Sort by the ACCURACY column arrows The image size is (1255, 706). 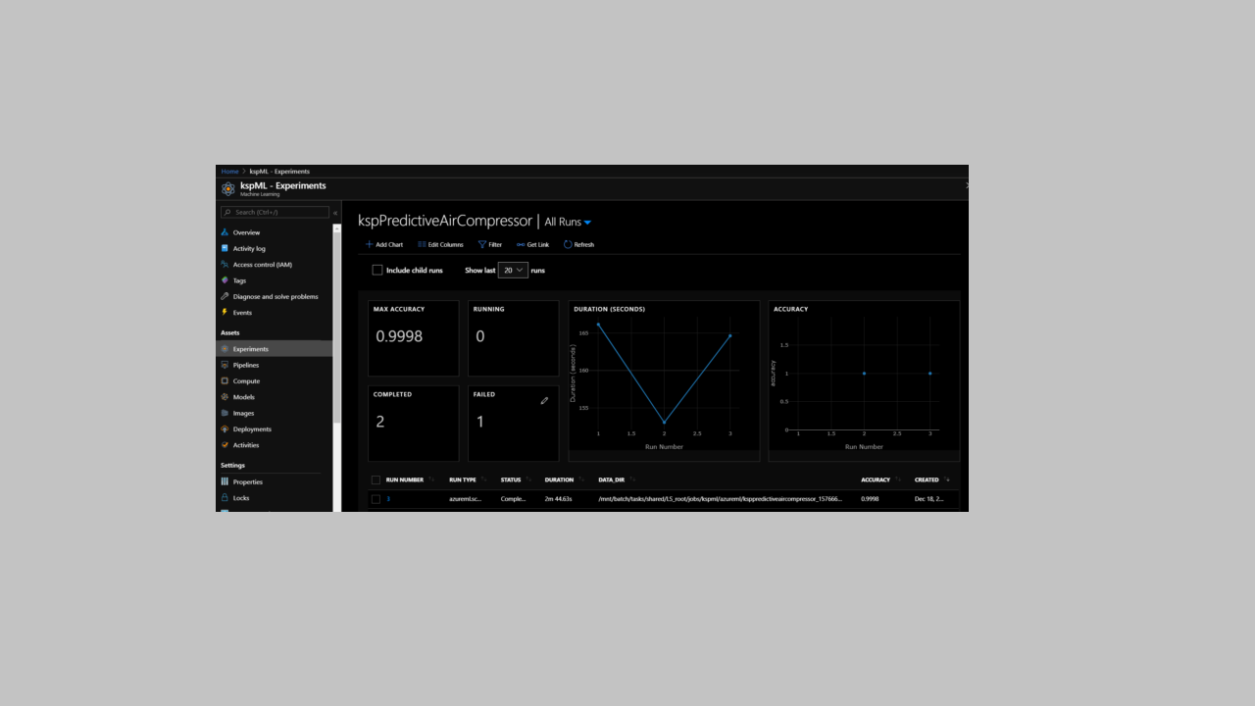[898, 479]
